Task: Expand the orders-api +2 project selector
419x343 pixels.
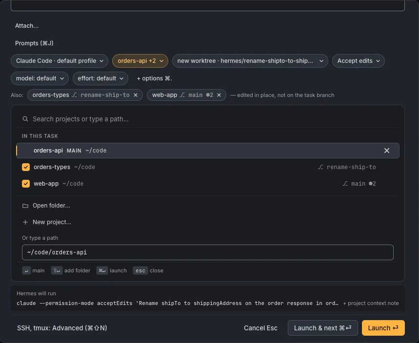Action: tap(140, 61)
